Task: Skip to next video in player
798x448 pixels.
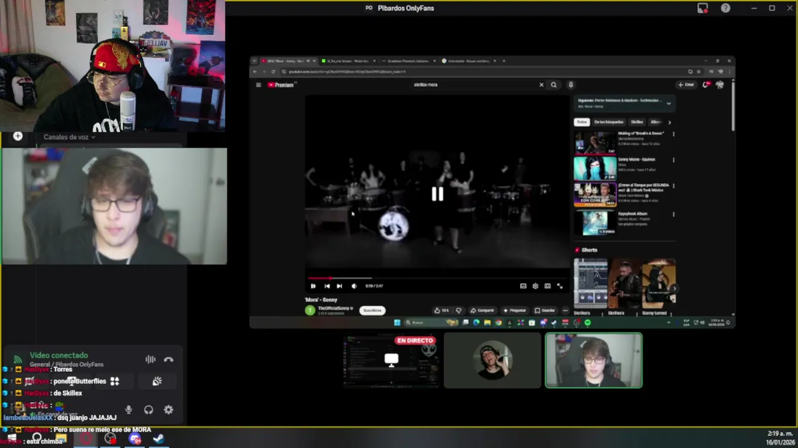Action: [x=339, y=286]
